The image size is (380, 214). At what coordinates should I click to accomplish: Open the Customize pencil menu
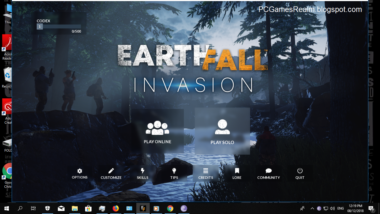pyautogui.click(x=111, y=173)
